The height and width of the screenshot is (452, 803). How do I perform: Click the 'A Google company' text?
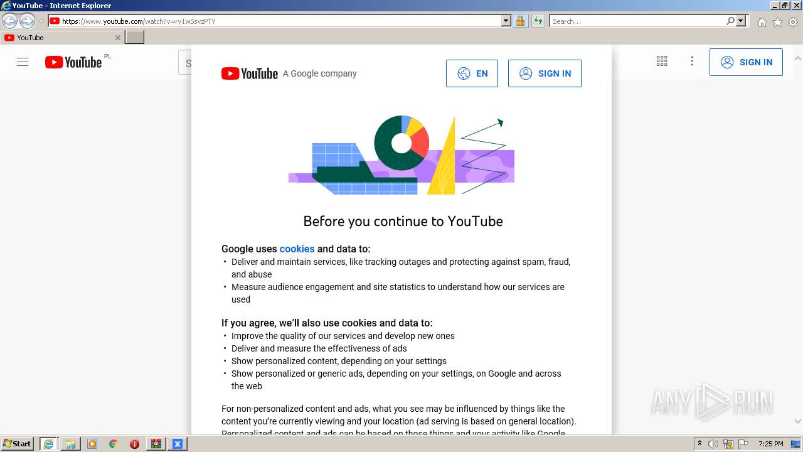pos(319,73)
